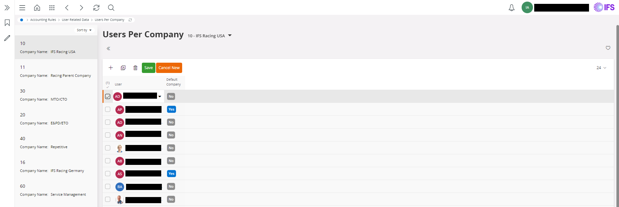This screenshot has height=207, width=619.
Task: Tick the BA user row checkbox
Action: coord(108,186)
